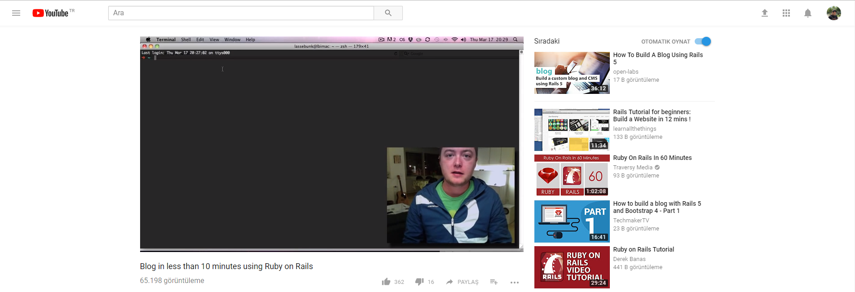This screenshot has height=292, width=855.
Task: Click the '17 B görüntüleme' view count
Action: 636,80
